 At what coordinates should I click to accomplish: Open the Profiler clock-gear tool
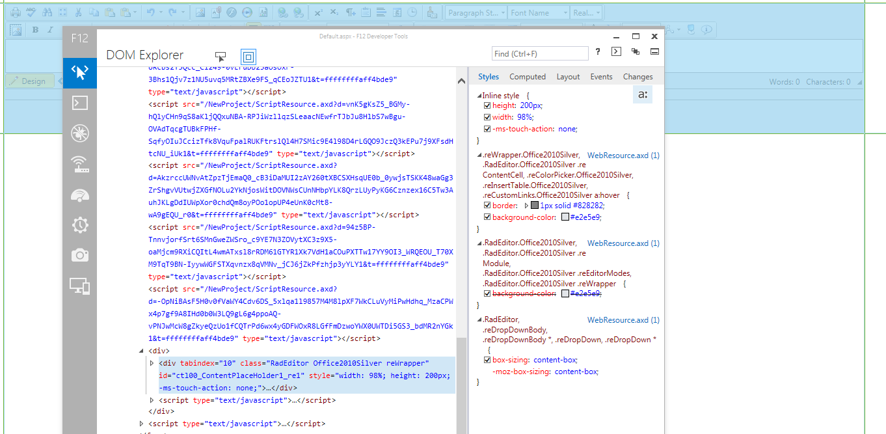pyautogui.click(x=80, y=225)
